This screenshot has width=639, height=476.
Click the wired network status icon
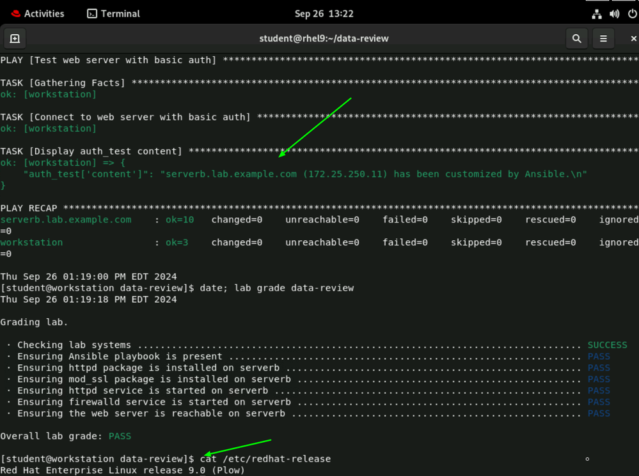[597, 13]
